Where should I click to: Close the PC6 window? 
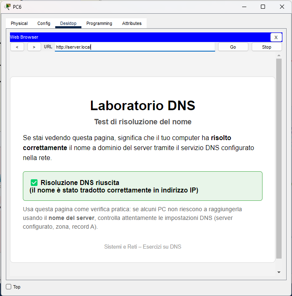282,7
